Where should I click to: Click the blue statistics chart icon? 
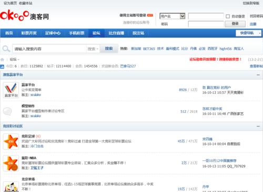[x=2, y=66]
